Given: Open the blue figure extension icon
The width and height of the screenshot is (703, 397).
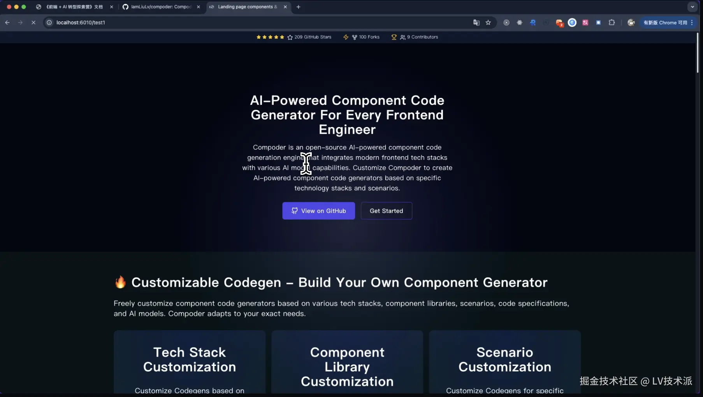Looking at the screenshot, I should pos(533,23).
